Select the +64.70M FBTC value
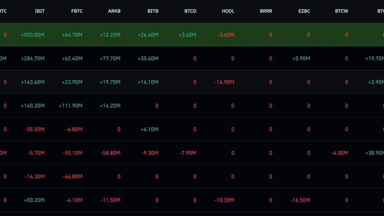 [72, 35]
